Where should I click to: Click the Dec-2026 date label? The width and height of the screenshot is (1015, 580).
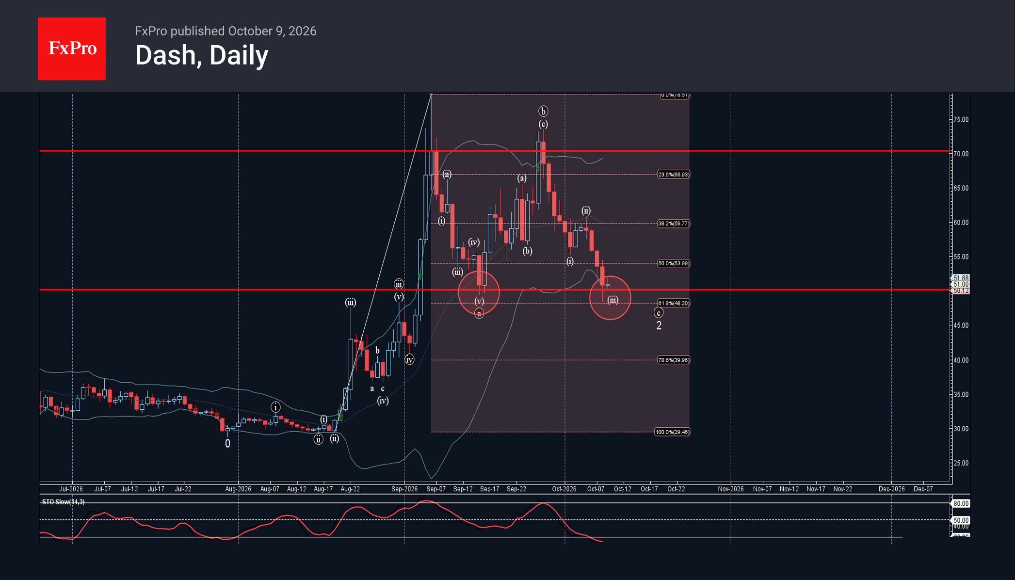point(891,489)
